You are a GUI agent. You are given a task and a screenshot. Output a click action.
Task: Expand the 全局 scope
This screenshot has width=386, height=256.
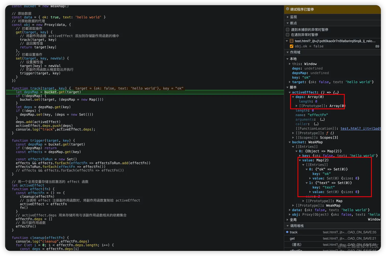[x=287, y=220]
